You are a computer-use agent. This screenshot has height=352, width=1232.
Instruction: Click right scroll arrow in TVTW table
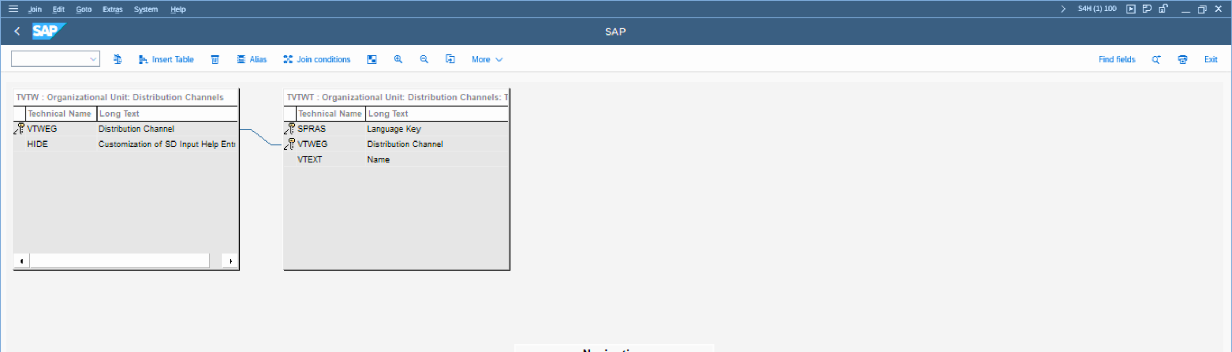(x=231, y=261)
